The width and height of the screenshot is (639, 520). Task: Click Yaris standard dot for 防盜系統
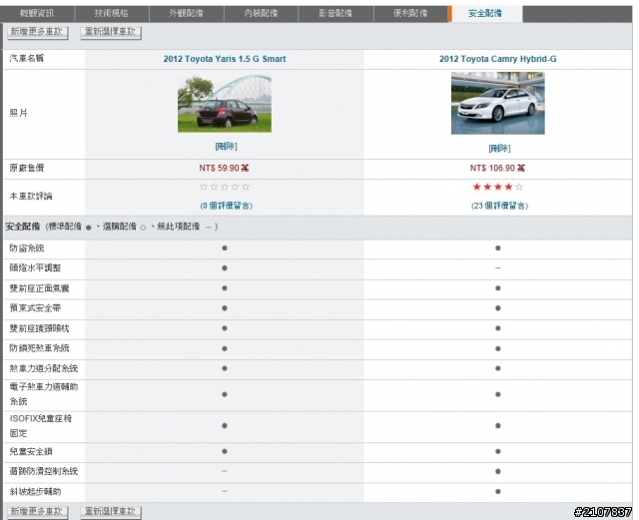[225, 249]
